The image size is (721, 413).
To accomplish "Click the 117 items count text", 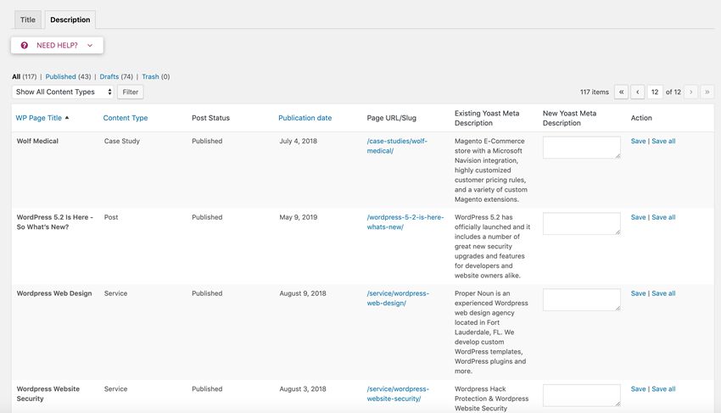I will [594, 92].
